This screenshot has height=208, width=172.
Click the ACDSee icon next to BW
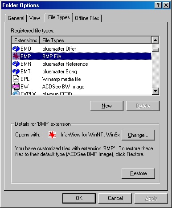point(16,86)
